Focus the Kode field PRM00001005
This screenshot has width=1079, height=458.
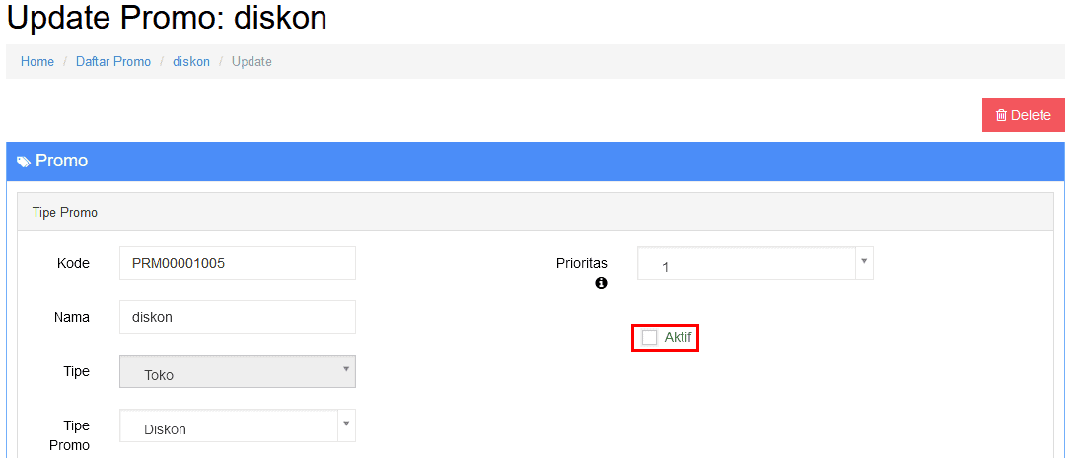pos(238,263)
